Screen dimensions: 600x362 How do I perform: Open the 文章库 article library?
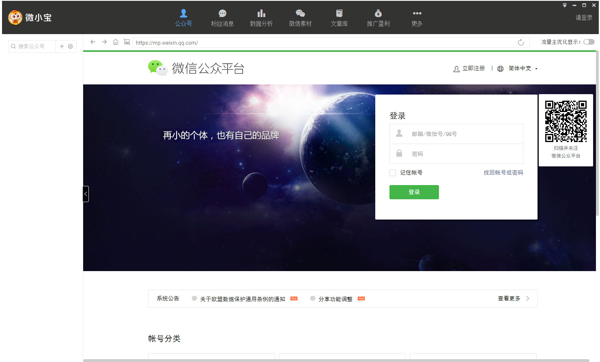339,18
